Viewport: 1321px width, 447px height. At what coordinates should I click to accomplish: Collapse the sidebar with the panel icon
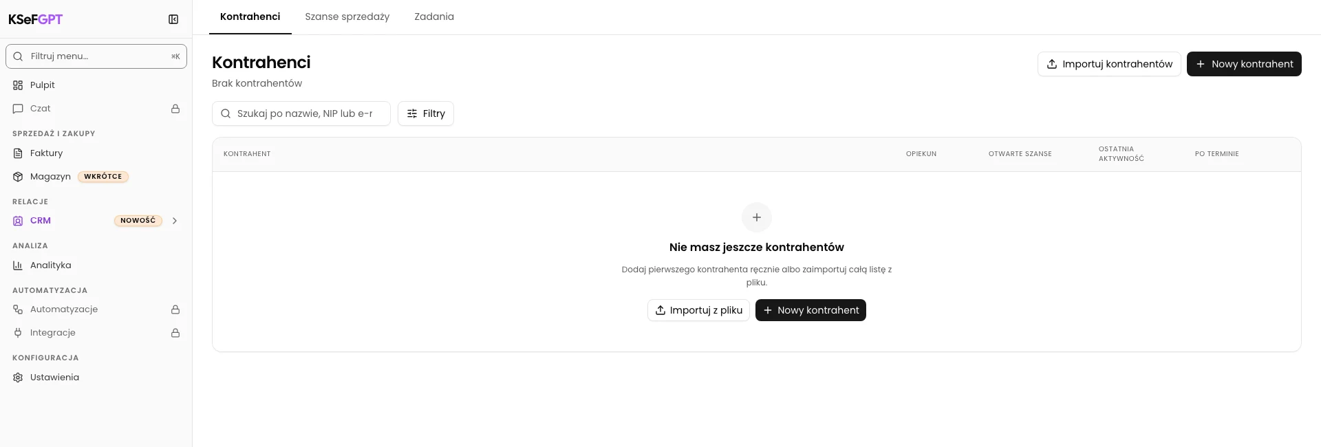pos(173,19)
